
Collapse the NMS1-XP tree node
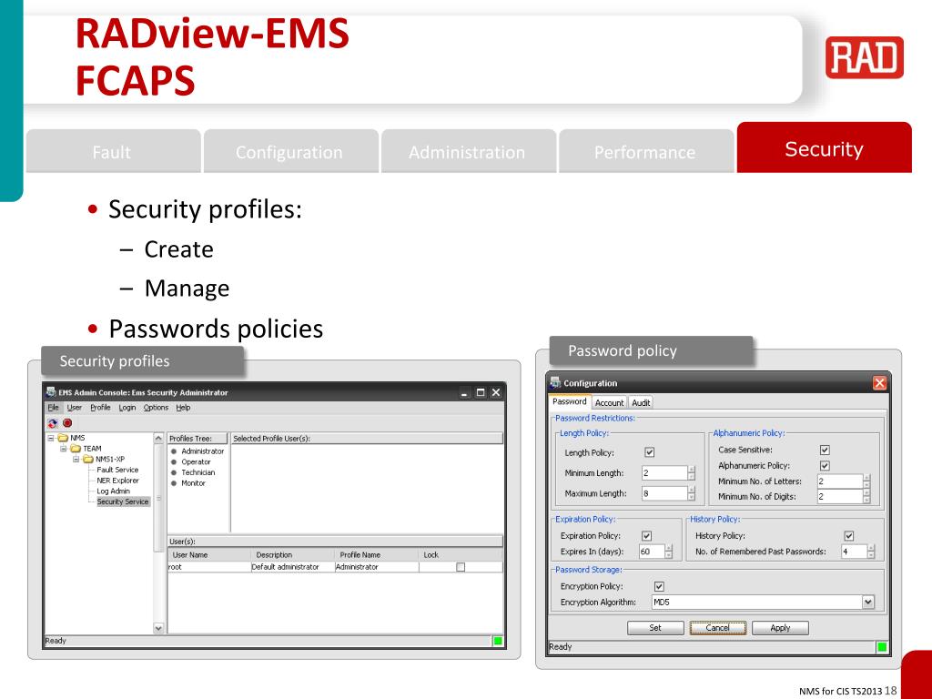tap(76, 460)
